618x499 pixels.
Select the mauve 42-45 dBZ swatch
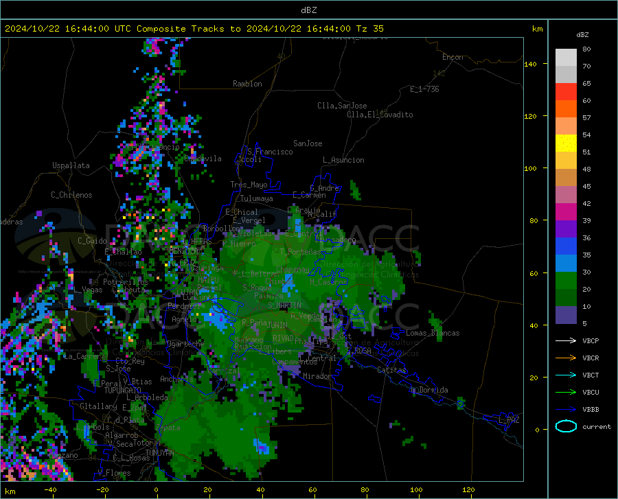(566, 195)
